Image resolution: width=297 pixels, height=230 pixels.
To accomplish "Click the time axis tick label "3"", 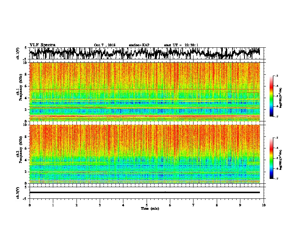I will click(100, 205).
